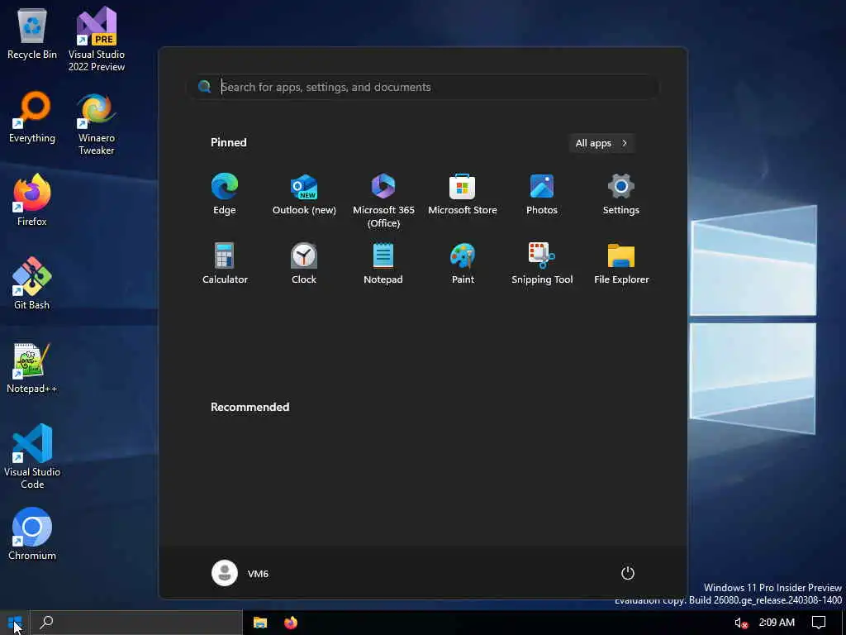This screenshot has height=635, width=846.
Task: Open File Explorer from the taskbar
Action: tap(260, 623)
